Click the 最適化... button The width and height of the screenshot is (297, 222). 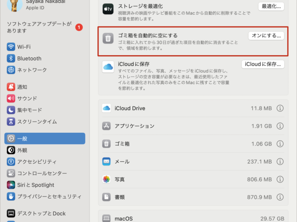[271, 7]
